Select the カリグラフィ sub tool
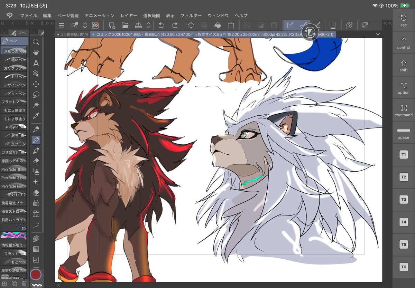The height and width of the screenshot is (288, 415). pos(14,68)
